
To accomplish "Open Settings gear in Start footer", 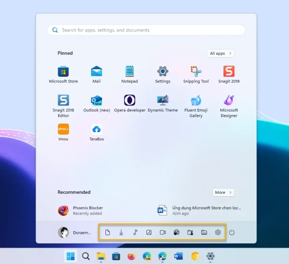I will point(218,232).
